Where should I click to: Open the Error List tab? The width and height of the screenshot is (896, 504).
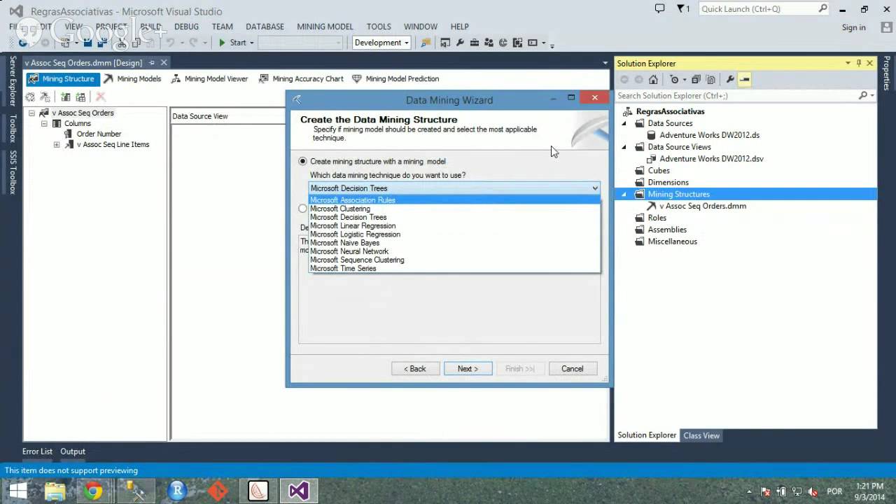[37, 451]
